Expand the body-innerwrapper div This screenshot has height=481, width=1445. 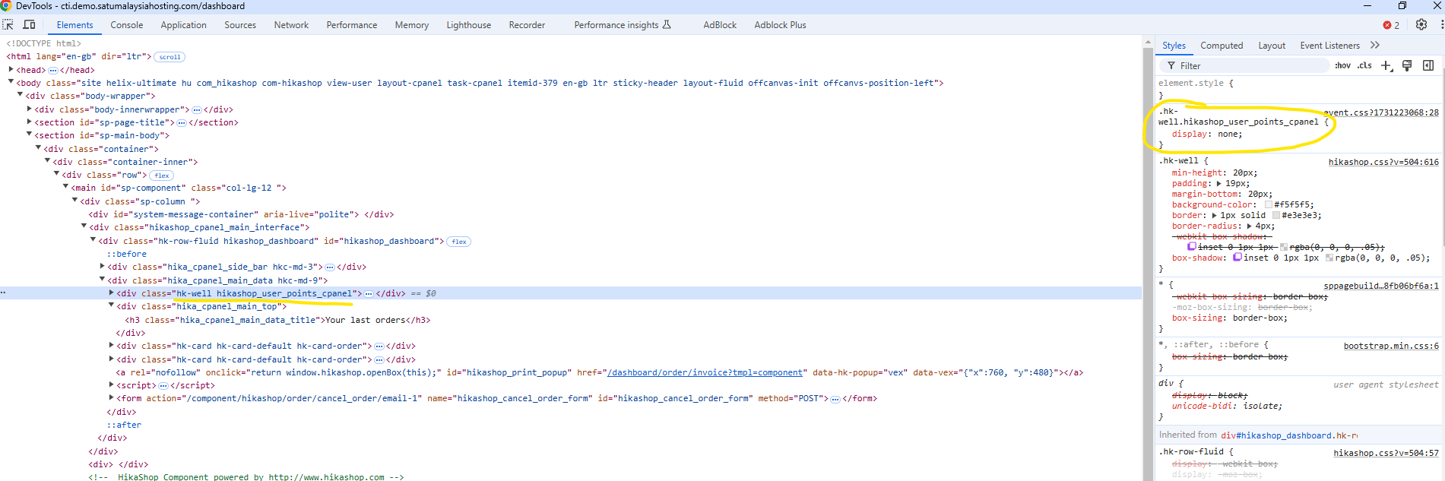(29, 109)
